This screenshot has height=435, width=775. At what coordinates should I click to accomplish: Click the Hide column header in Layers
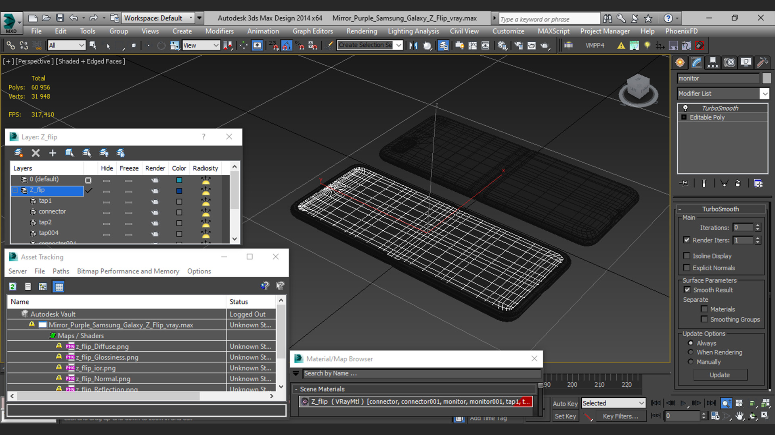107,168
